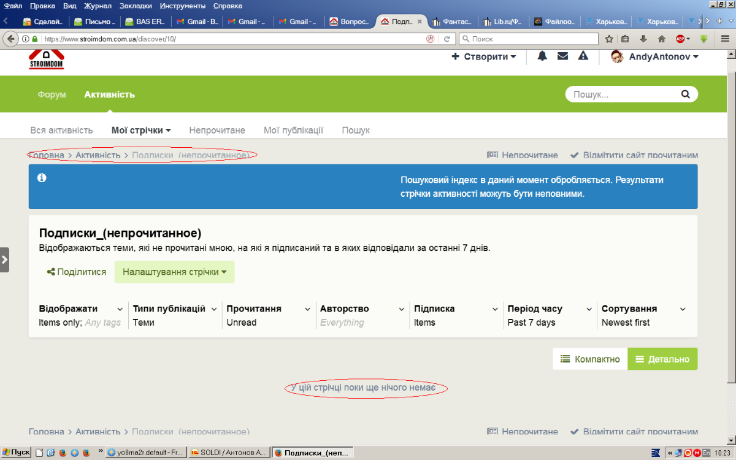Viewport: 736px width, 460px height.
Task: Open Налаштування стрічки dropdown
Action: 175,272
